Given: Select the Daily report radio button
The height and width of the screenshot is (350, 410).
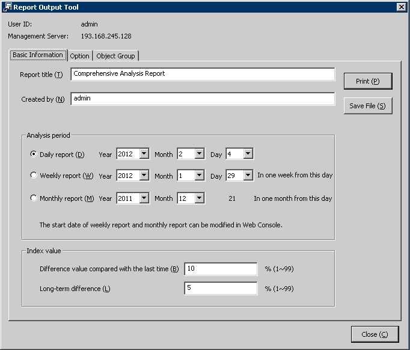Looking at the screenshot, I should coord(34,154).
